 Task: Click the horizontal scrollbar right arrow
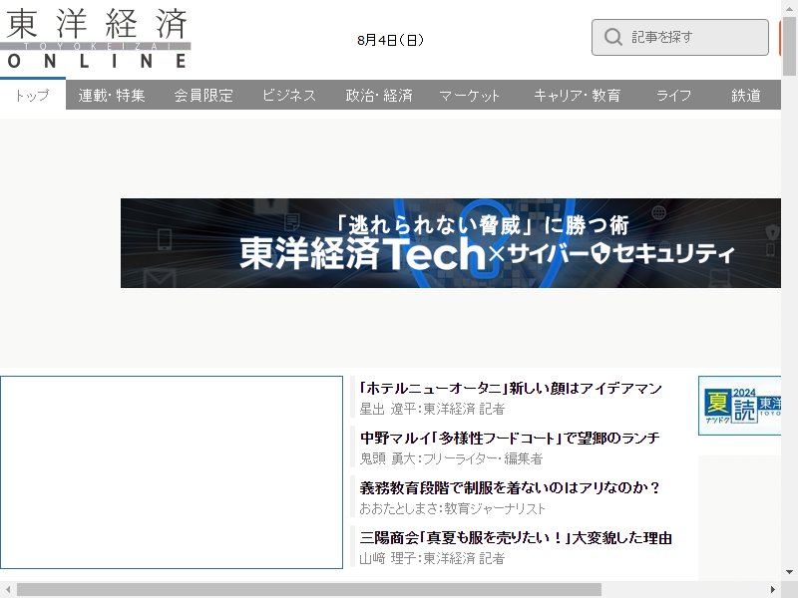click(x=772, y=589)
